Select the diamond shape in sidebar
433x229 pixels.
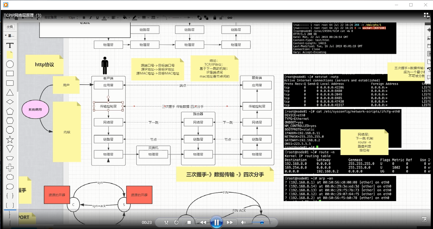[10, 102]
